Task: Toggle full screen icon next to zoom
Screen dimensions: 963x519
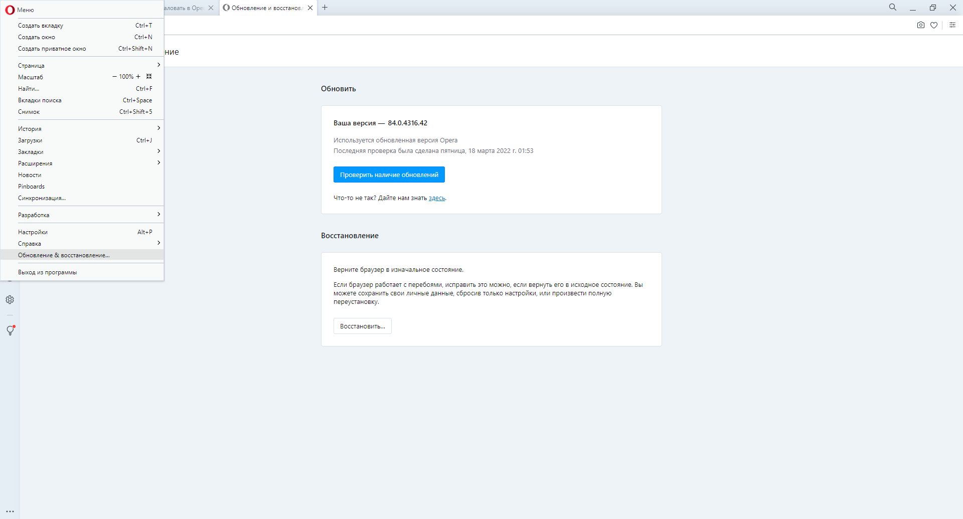Action: 149,77
